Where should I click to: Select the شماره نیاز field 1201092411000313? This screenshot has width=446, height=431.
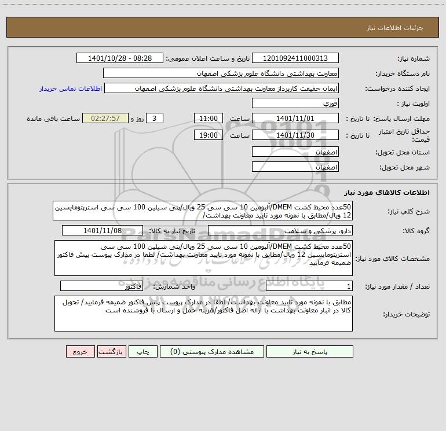click(295, 58)
